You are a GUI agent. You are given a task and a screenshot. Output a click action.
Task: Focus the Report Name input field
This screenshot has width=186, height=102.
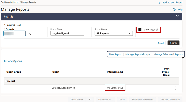coord(67,33)
